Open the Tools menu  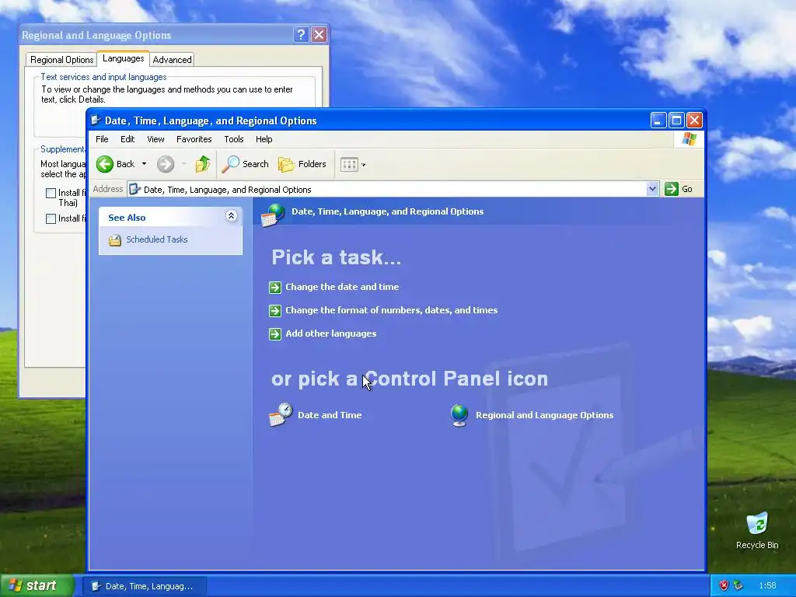[234, 139]
